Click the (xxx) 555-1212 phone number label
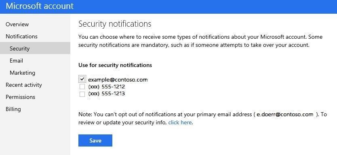The height and width of the screenshot is (155, 337). pyautogui.click(x=106, y=87)
